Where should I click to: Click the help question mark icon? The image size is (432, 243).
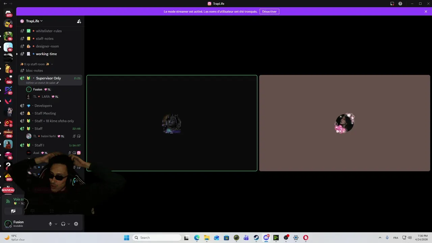pyautogui.click(x=400, y=3)
